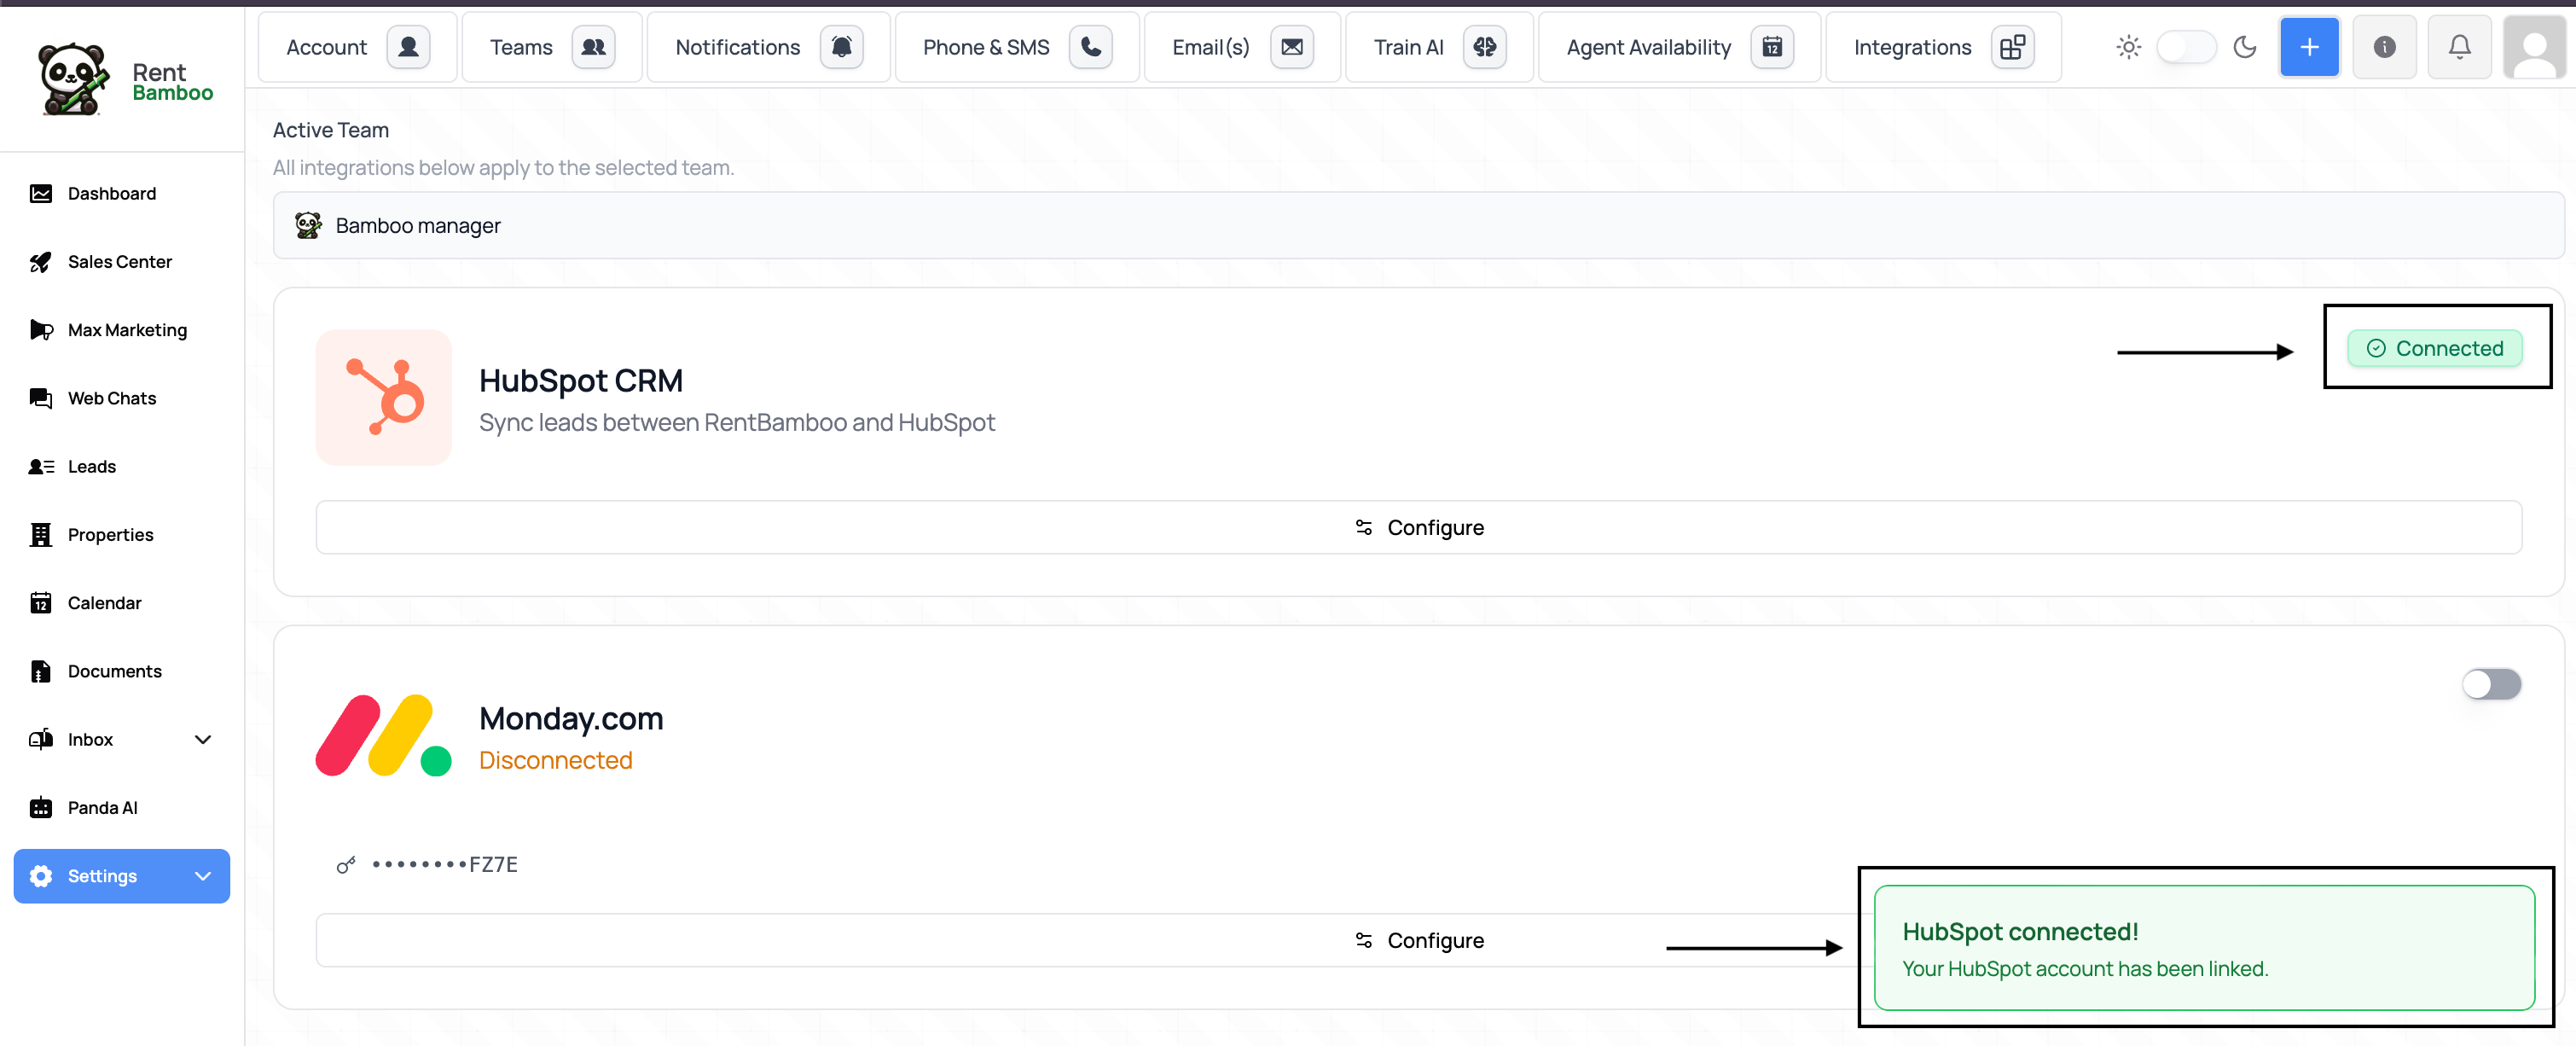Click the Monday.com API key icon
Screen dimensions: 2576x1046
tap(346, 865)
